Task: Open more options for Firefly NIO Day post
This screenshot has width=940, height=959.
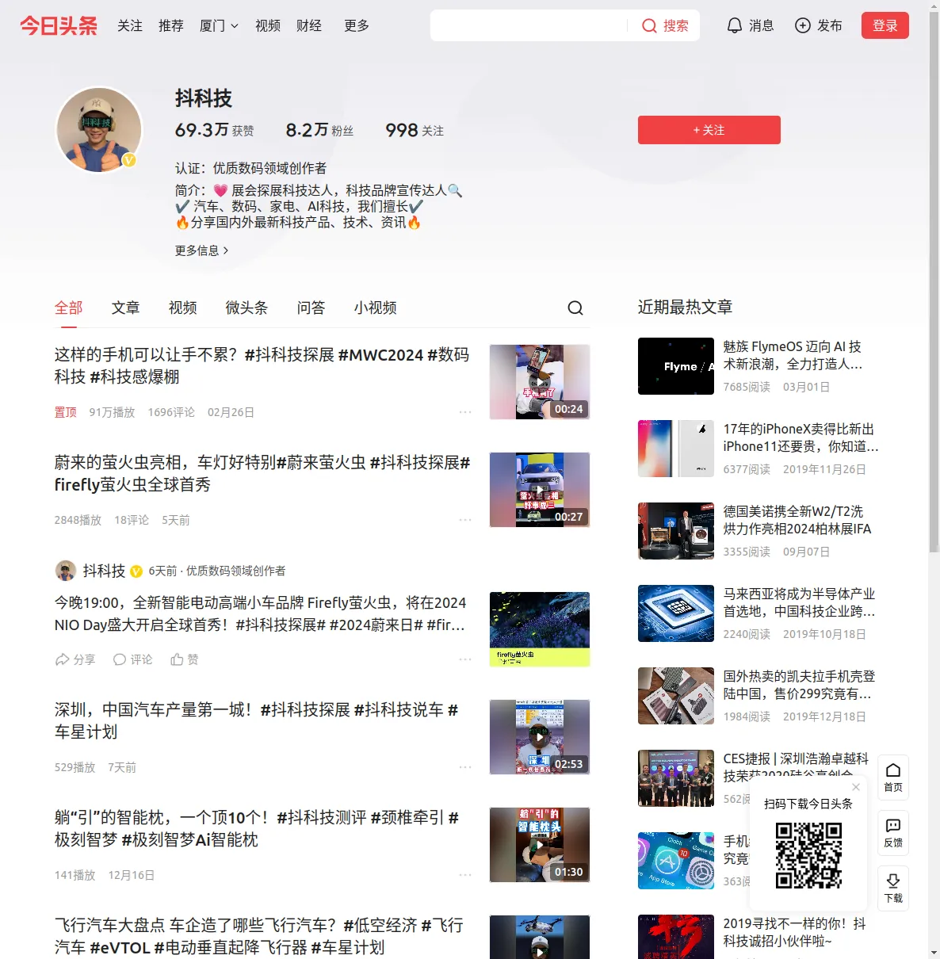Action: click(465, 659)
